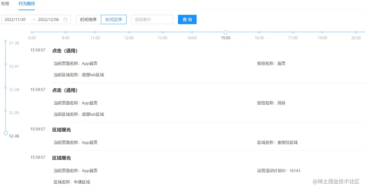The height and width of the screenshot is (190, 365).
Task: Click the text 按钮名称：首页
Action: 271,63
